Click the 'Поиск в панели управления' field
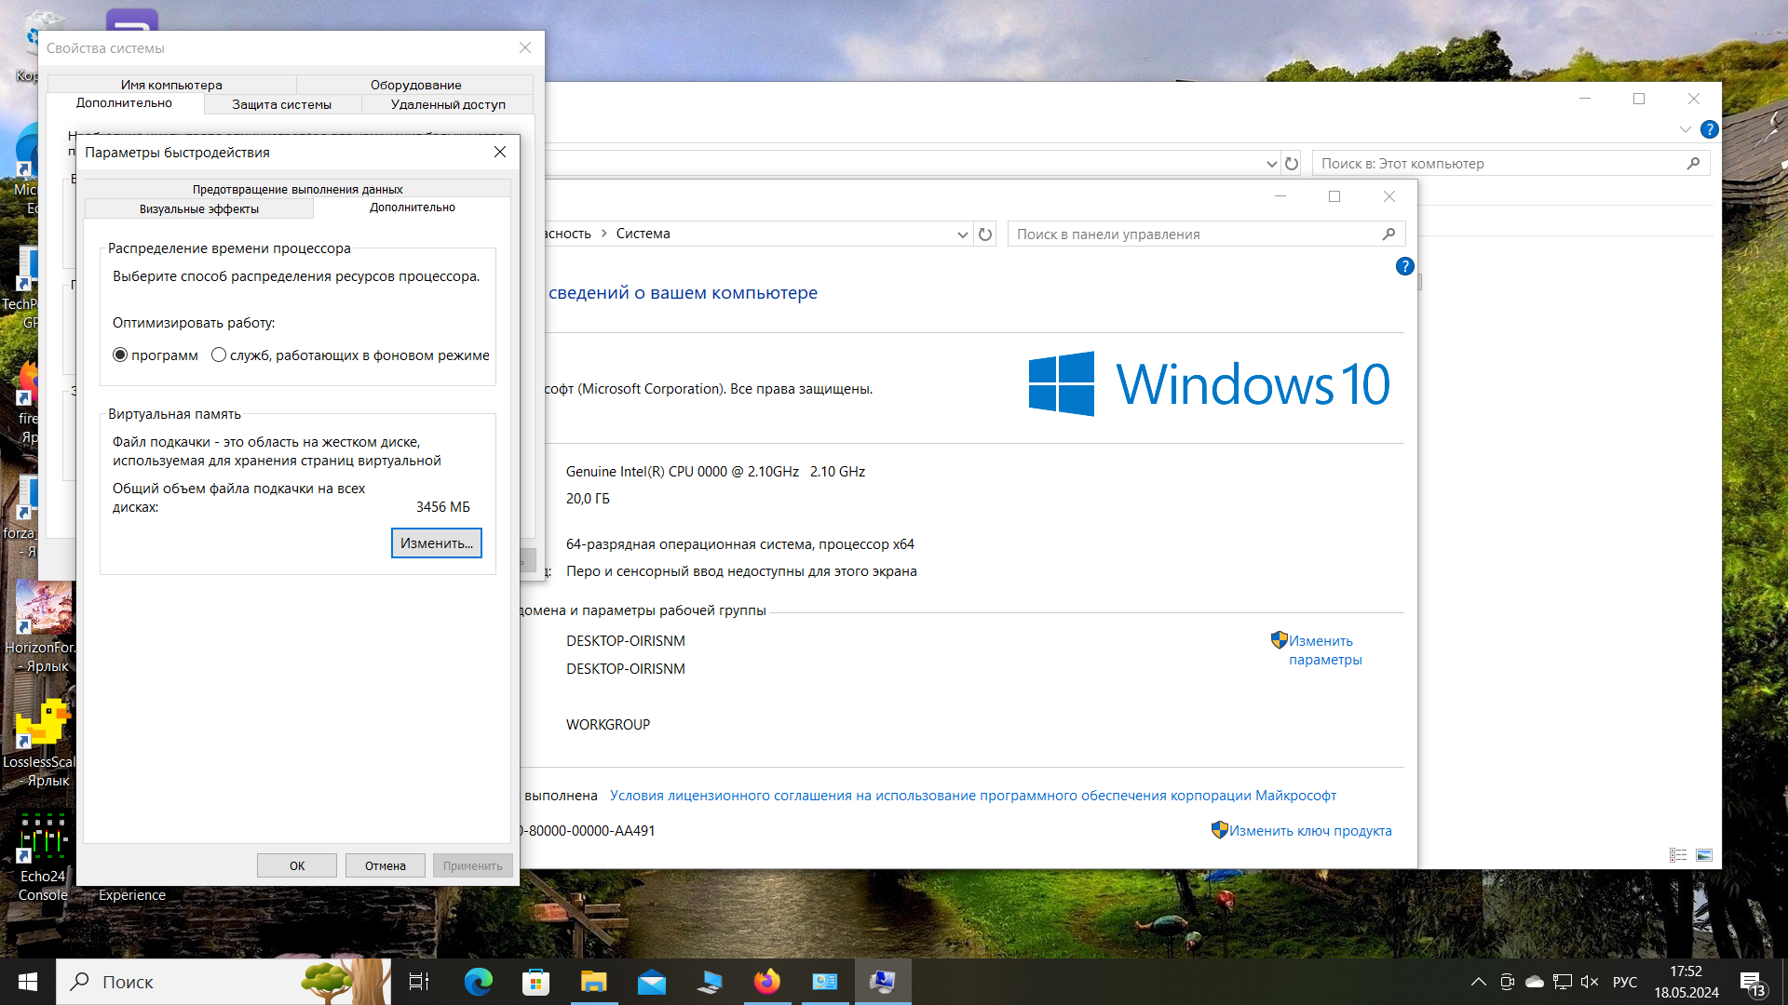This screenshot has width=1788, height=1005. click(1192, 234)
